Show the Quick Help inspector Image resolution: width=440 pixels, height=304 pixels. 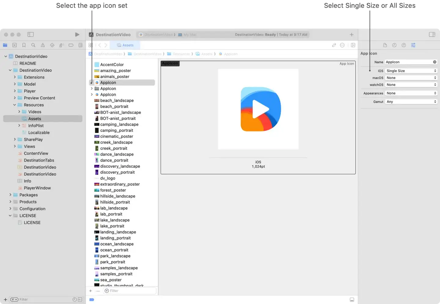[x=404, y=45]
